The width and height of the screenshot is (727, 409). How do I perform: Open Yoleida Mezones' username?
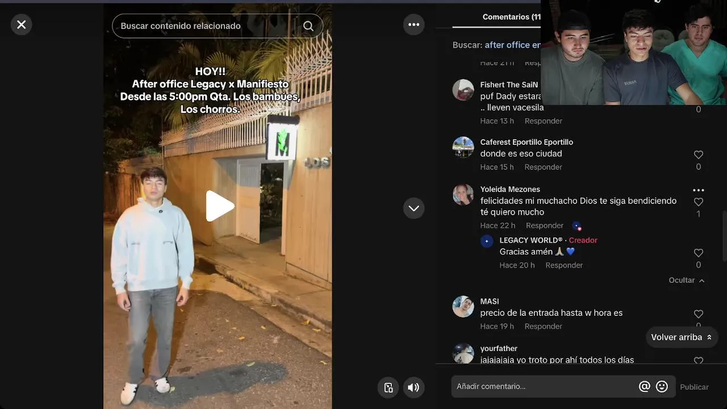(x=510, y=189)
